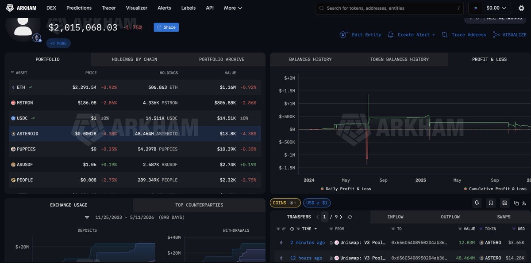Open Visualizer in the top navigation
The width and height of the screenshot is (531, 263).
[x=137, y=8]
